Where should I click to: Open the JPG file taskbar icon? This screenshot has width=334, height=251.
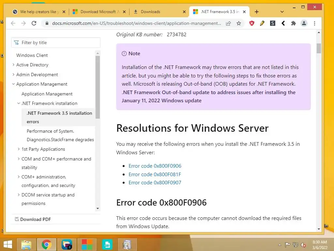(107, 244)
